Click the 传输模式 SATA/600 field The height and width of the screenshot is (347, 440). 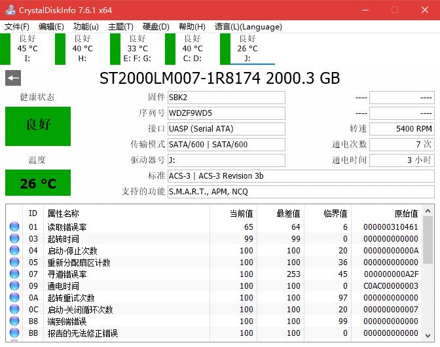227,145
